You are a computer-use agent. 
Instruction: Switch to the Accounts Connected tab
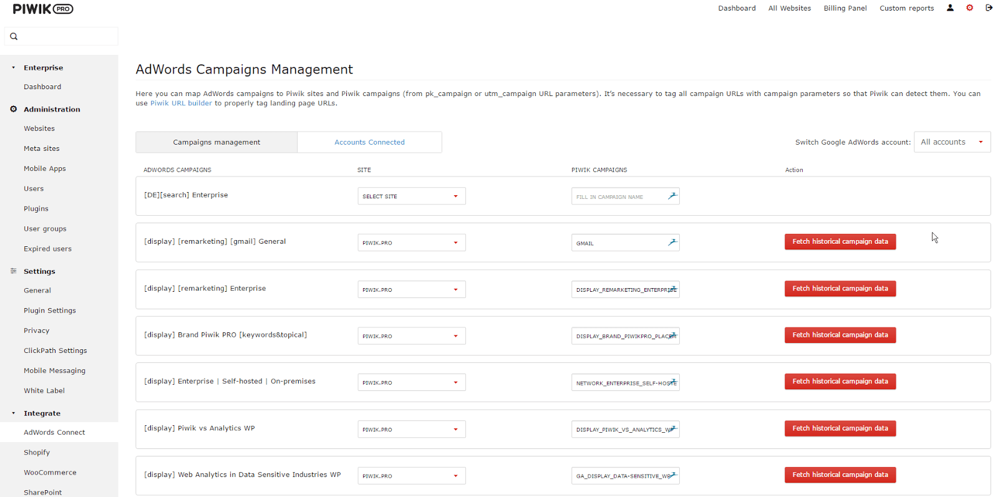click(x=369, y=142)
